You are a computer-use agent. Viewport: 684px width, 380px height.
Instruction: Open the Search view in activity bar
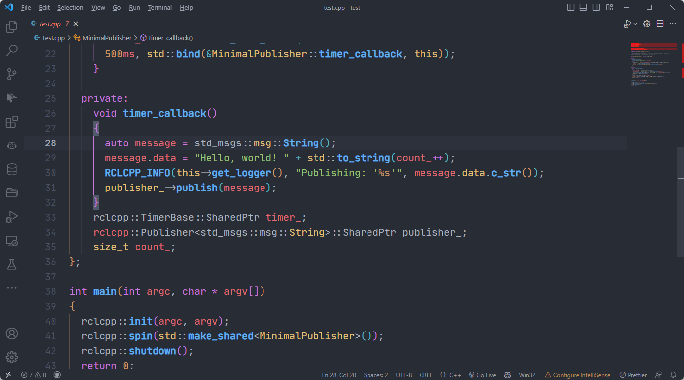12,50
